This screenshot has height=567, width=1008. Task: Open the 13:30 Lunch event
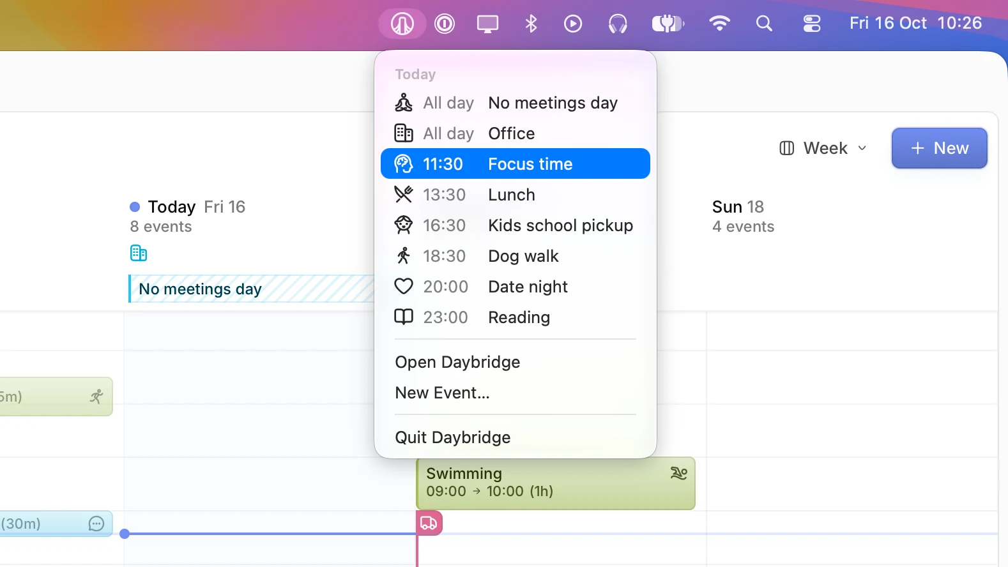[x=515, y=195]
